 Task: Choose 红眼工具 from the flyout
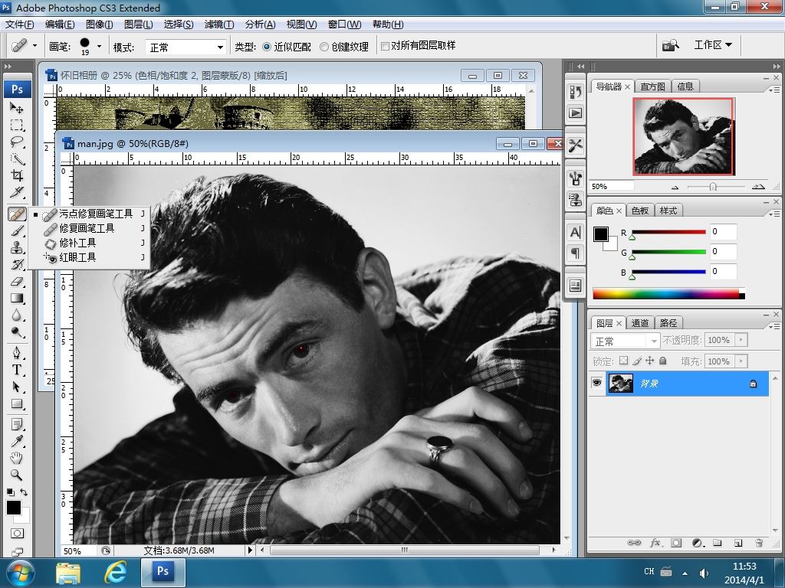(x=77, y=258)
